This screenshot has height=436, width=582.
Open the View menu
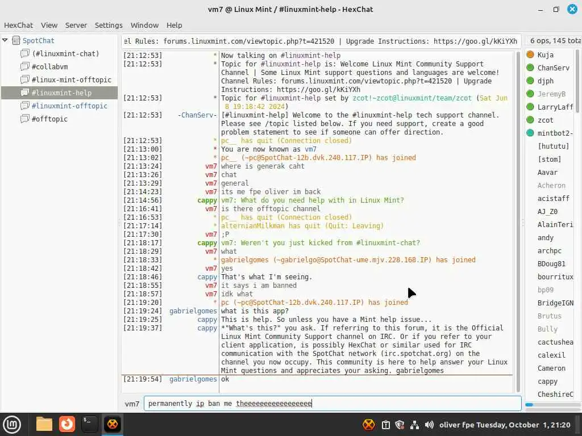(x=49, y=25)
